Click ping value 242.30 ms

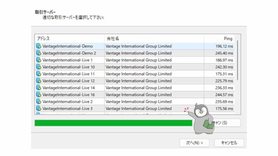click(x=224, y=67)
